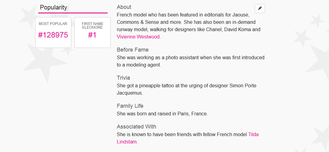Select the Most Popular ranking card
The image size is (329, 152).
53,32
